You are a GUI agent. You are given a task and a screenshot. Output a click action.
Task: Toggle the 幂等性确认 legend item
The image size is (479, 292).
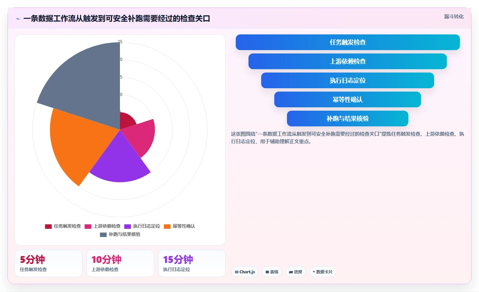179,226
